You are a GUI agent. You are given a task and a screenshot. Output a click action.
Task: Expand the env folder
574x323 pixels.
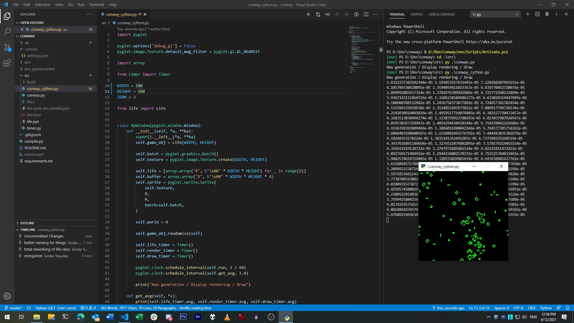[56, 62]
